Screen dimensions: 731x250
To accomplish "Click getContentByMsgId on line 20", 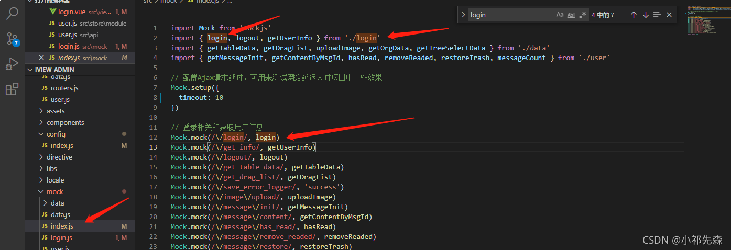I will (334, 217).
